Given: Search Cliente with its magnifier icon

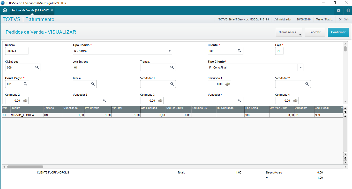Looking at the screenshot, I should click(240, 51).
